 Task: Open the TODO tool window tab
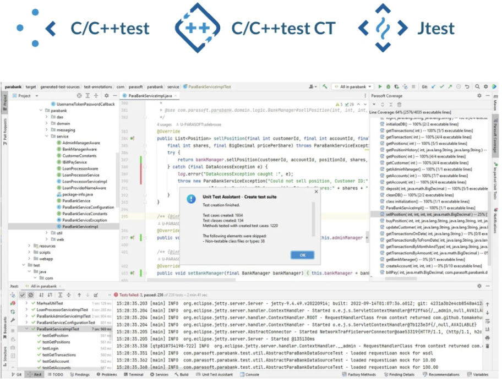(x=56, y=374)
